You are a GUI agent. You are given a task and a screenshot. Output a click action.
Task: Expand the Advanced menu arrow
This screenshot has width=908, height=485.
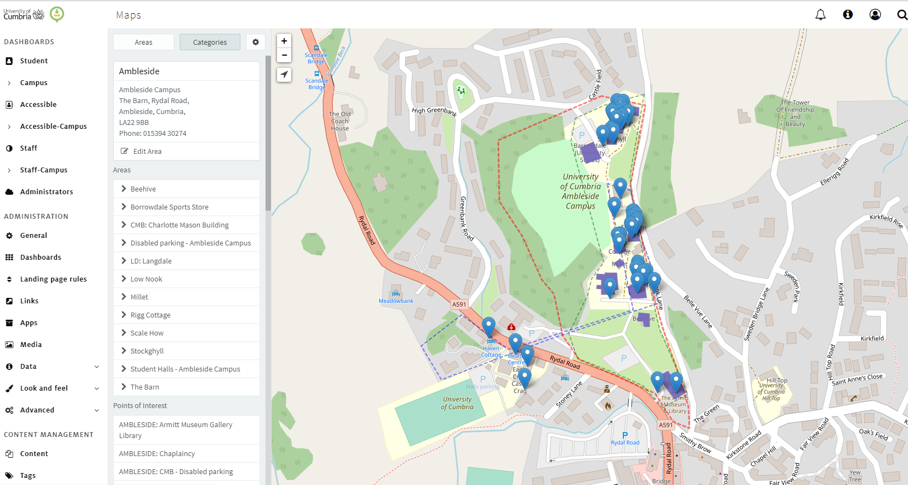97,410
